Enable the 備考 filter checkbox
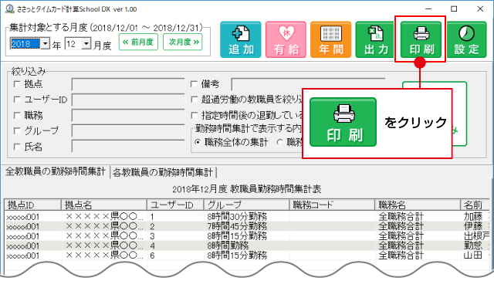 coord(194,84)
